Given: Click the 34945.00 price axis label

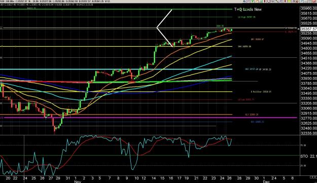Looking at the screenshot, I should click(309, 43).
